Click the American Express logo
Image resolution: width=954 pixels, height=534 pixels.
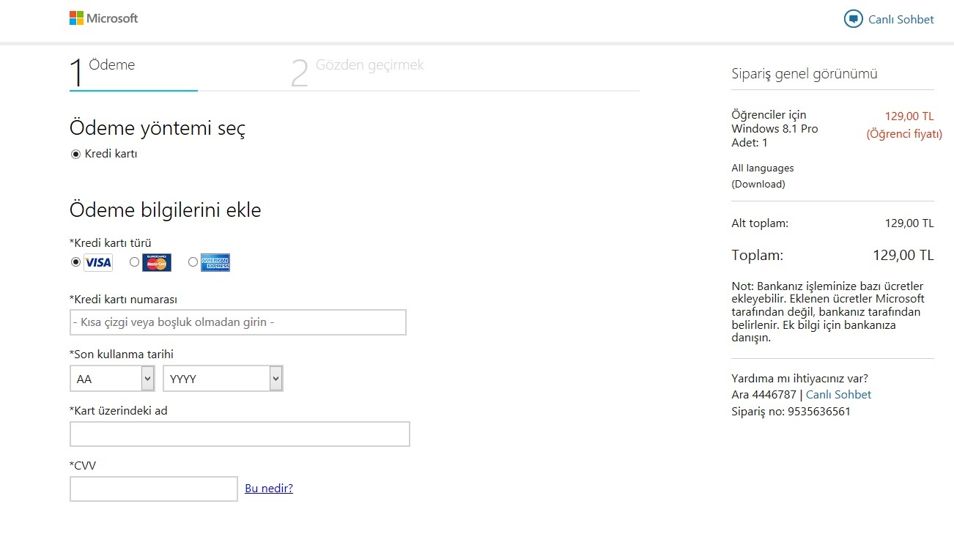point(215,262)
